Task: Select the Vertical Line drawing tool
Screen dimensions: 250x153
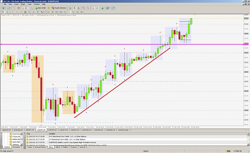Action: coord(12,12)
